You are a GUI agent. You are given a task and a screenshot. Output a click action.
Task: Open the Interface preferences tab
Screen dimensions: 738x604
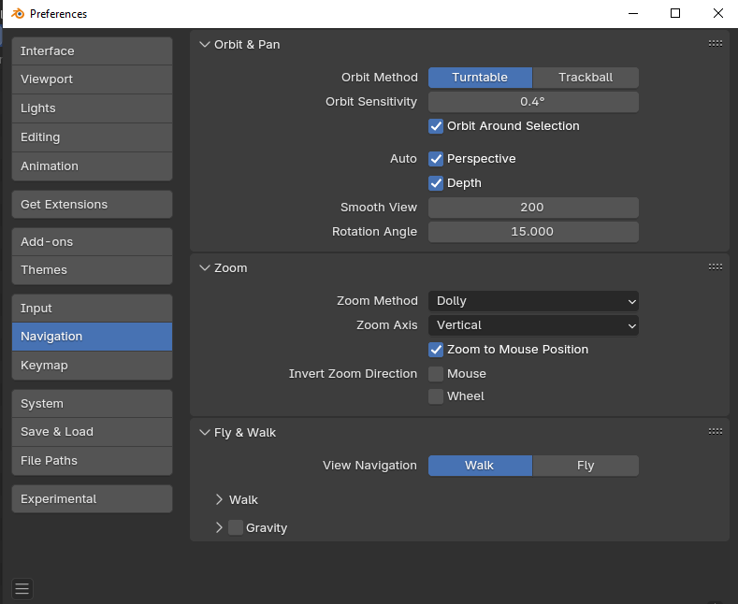tap(93, 50)
